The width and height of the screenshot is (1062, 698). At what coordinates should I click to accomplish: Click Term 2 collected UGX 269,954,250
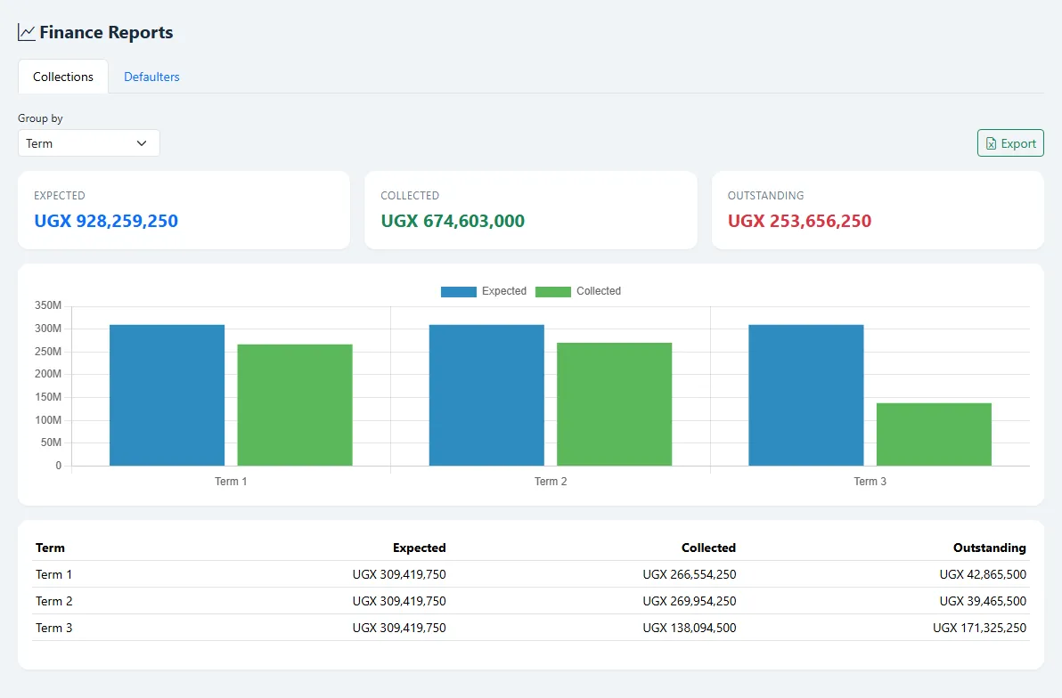(x=690, y=601)
